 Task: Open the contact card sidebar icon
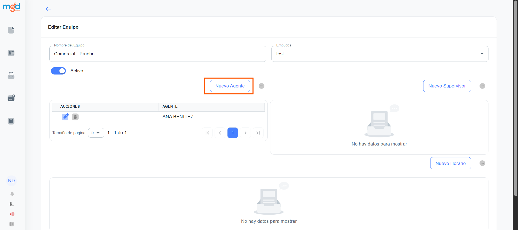click(11, 53)
